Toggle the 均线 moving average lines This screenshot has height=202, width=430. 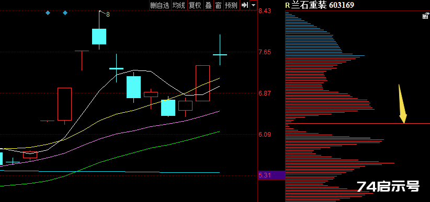coord(179,5)
